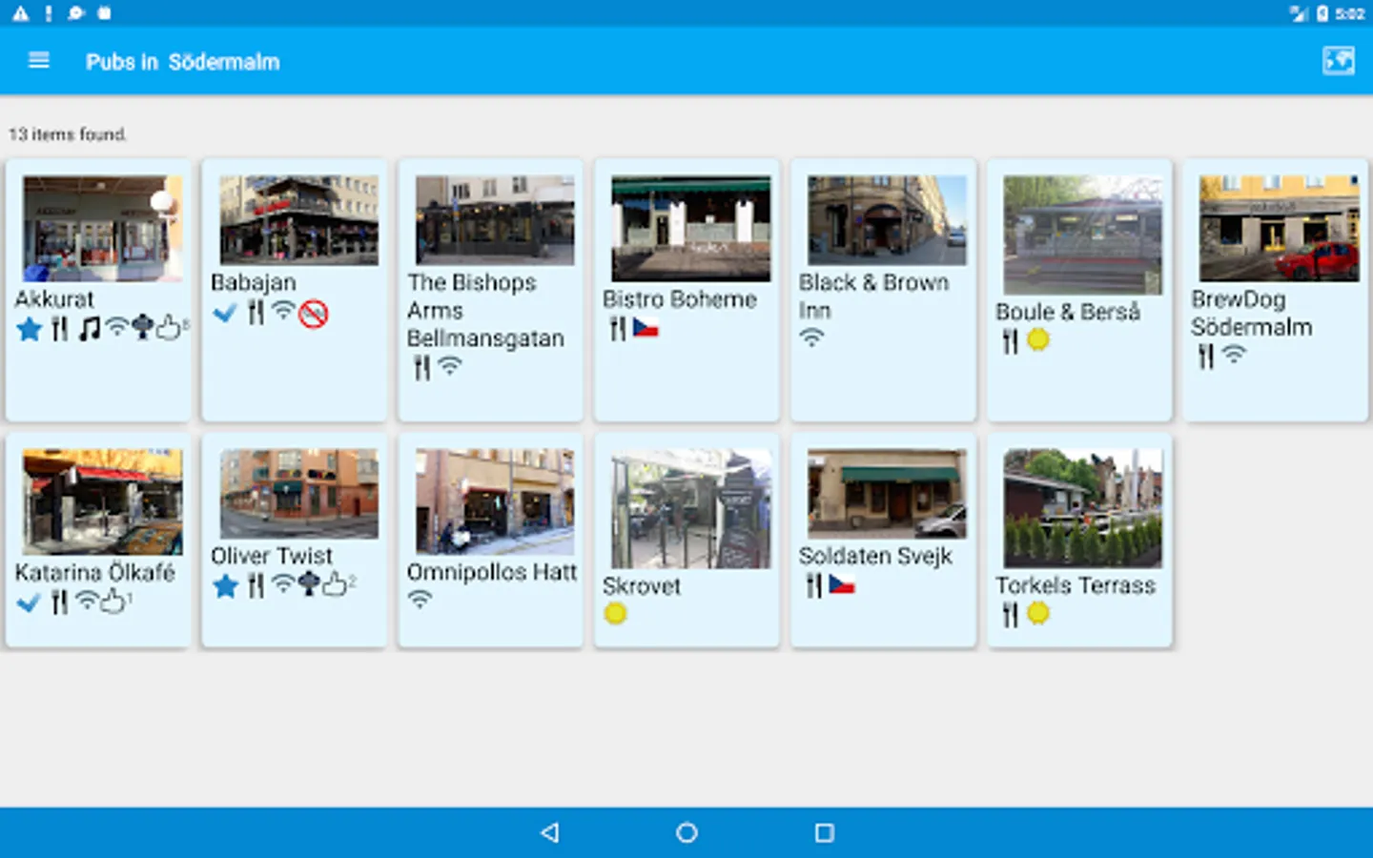1373x858 pixels.
Task: Tap the Czech flag icon on Soldaten Svejk
Action: click(841, 584)
